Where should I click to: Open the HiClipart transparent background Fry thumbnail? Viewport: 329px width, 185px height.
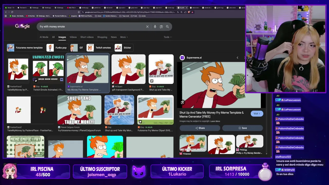128,69
